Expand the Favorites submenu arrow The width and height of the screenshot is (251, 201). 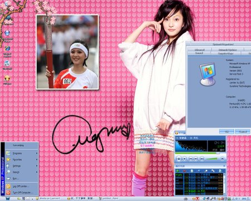(37, 160)
